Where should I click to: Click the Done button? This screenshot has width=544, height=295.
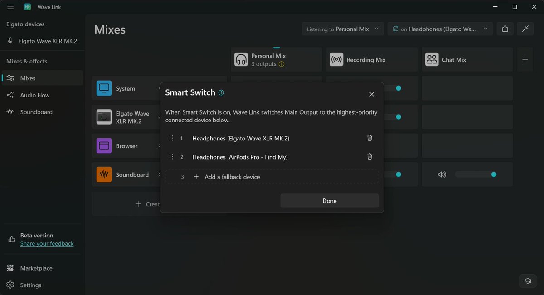(x=330, y=201)
